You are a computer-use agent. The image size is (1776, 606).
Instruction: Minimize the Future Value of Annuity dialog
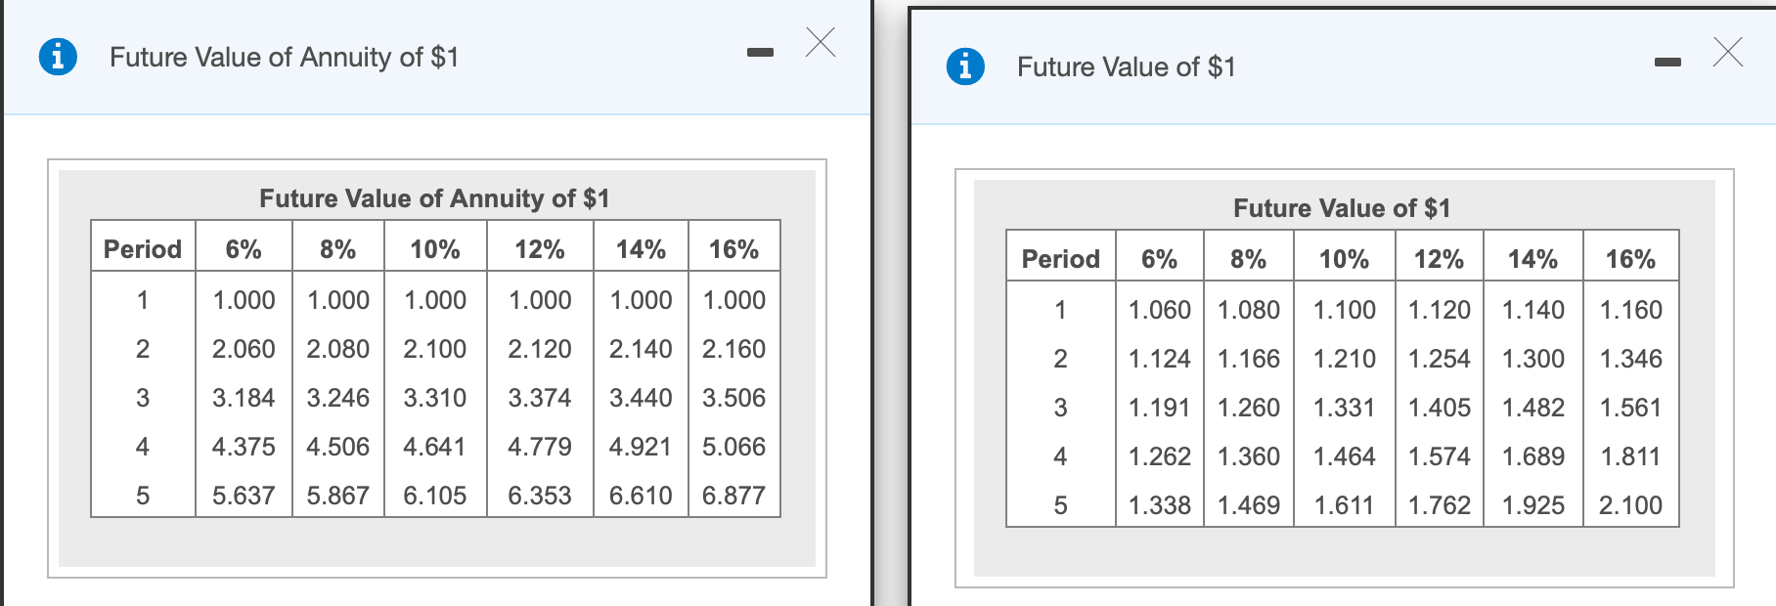760,52
